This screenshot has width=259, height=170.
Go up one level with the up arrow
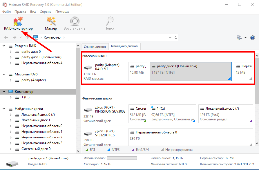click(x=27, y=38)
